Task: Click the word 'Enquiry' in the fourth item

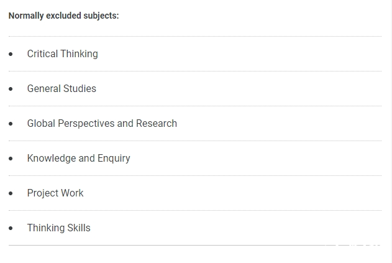Action: tap(114, 158)
